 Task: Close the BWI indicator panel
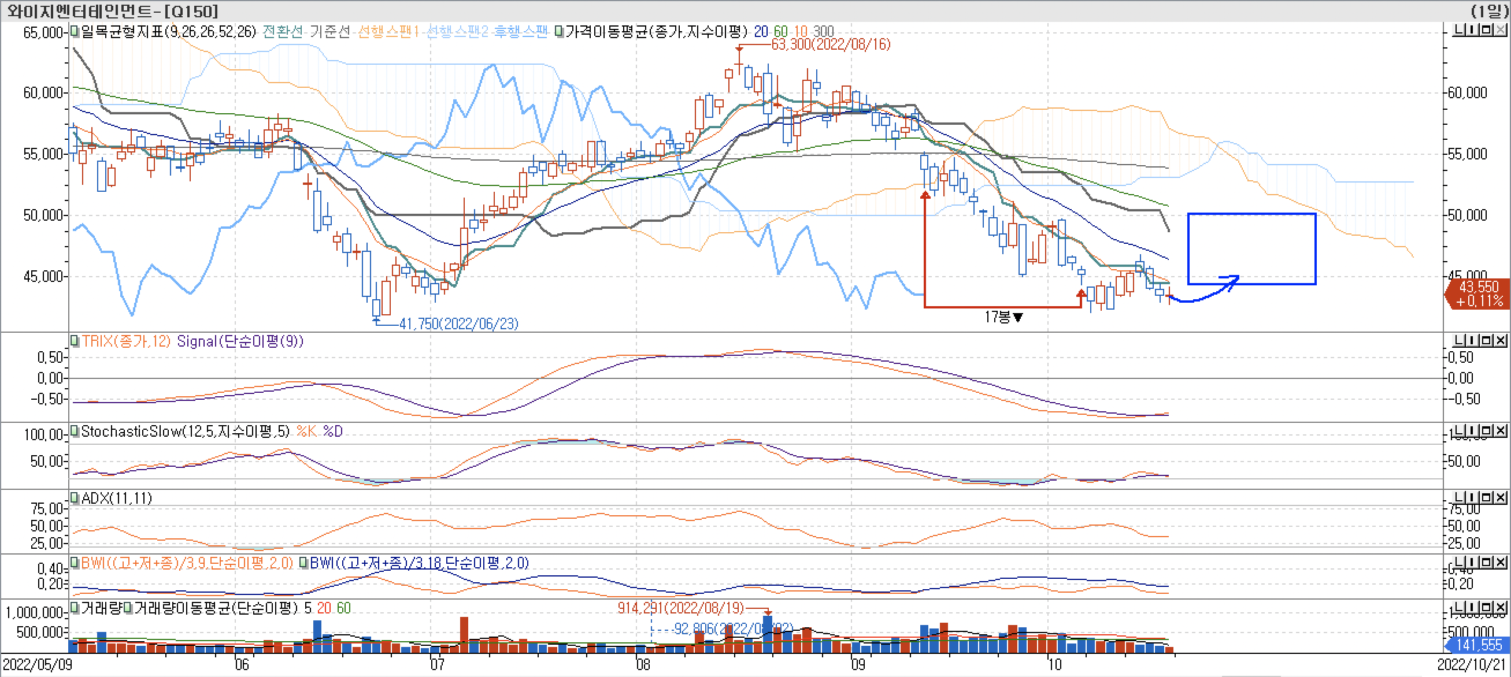(1501, 562)
